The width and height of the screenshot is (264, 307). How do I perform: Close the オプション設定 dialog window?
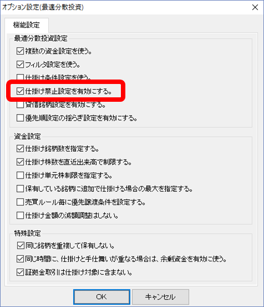click(255, 7)
